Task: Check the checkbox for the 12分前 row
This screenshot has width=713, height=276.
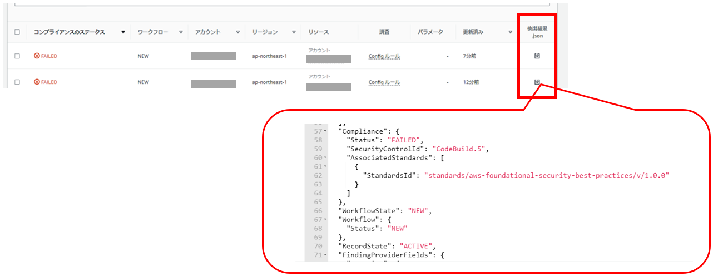Action: 17,82
